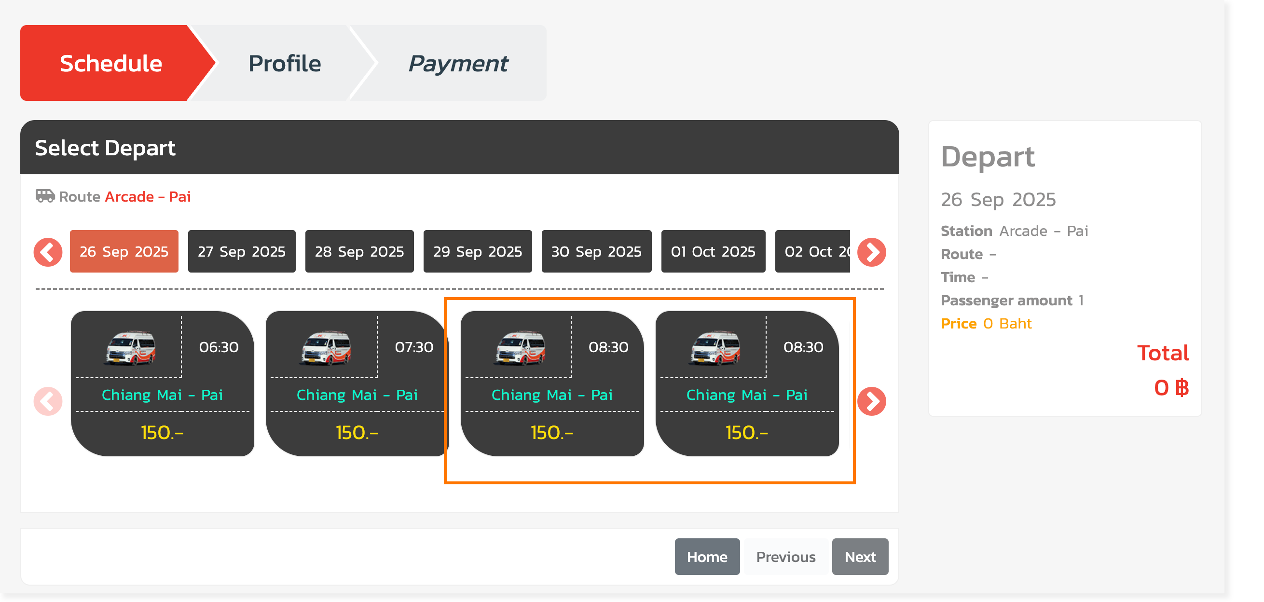The width and height of the screenshot is (1264, 602).
Task: Click the faded previous trips arrow
Action: coord(48,401)
